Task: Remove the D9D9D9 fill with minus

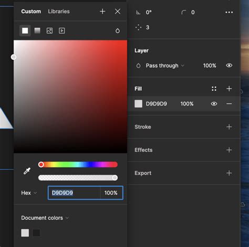Action: click(x=229, y=104)
